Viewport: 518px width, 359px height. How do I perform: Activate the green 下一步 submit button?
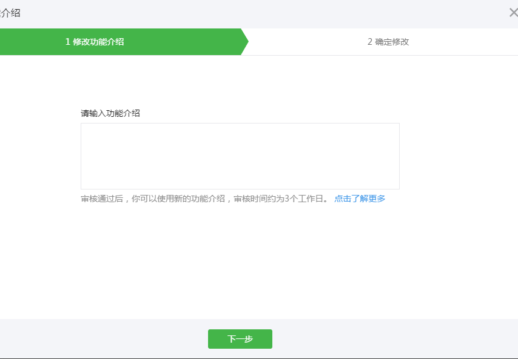coord(240,339)
